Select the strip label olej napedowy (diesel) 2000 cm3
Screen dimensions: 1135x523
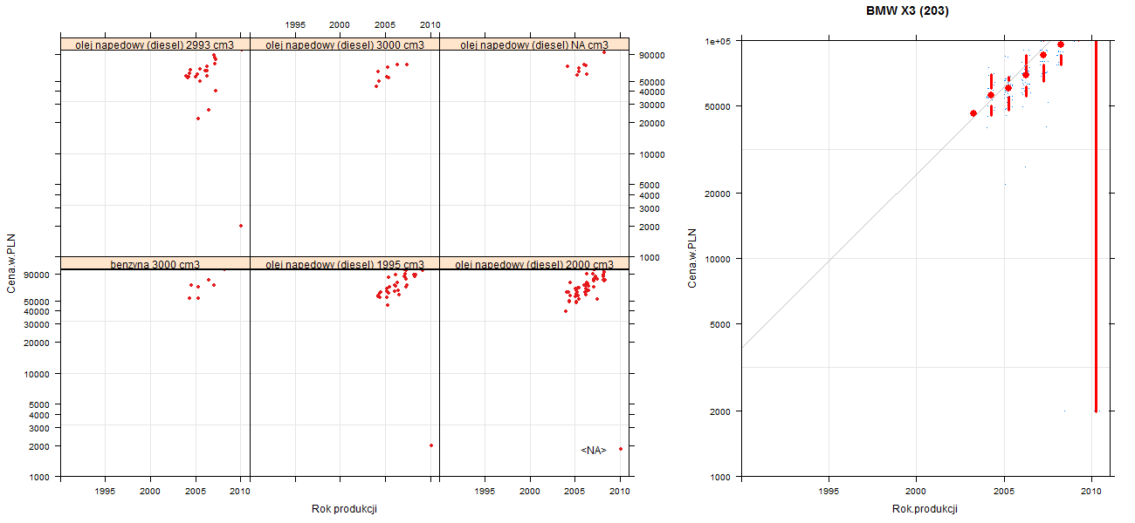(534, 263)
